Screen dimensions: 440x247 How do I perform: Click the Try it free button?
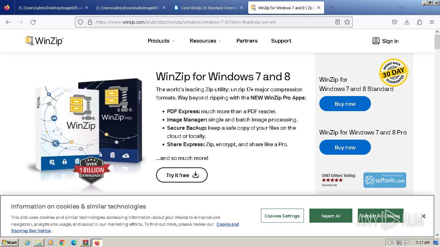pyautogui.click(x=182, y=175)
